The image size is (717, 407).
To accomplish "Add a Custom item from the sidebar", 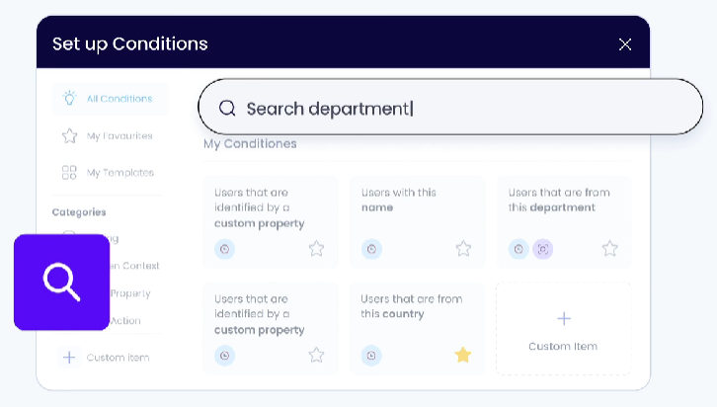I will point(106,358).
